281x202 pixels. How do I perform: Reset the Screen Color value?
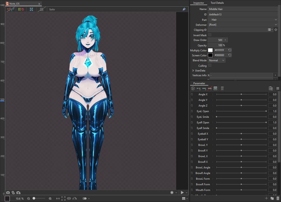(230, 55)
